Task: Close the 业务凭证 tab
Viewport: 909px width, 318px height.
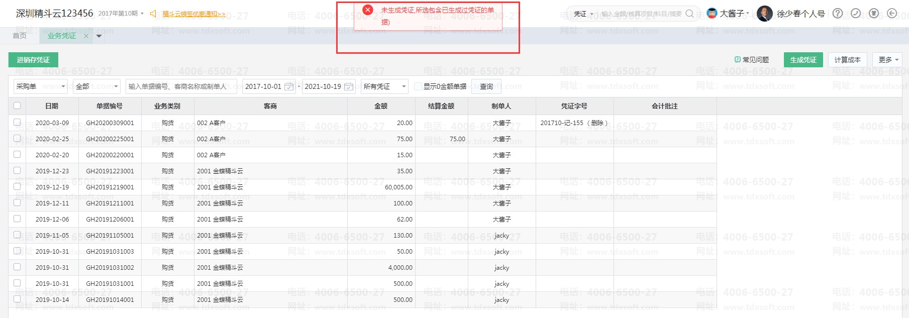Action: coord(86,36)
